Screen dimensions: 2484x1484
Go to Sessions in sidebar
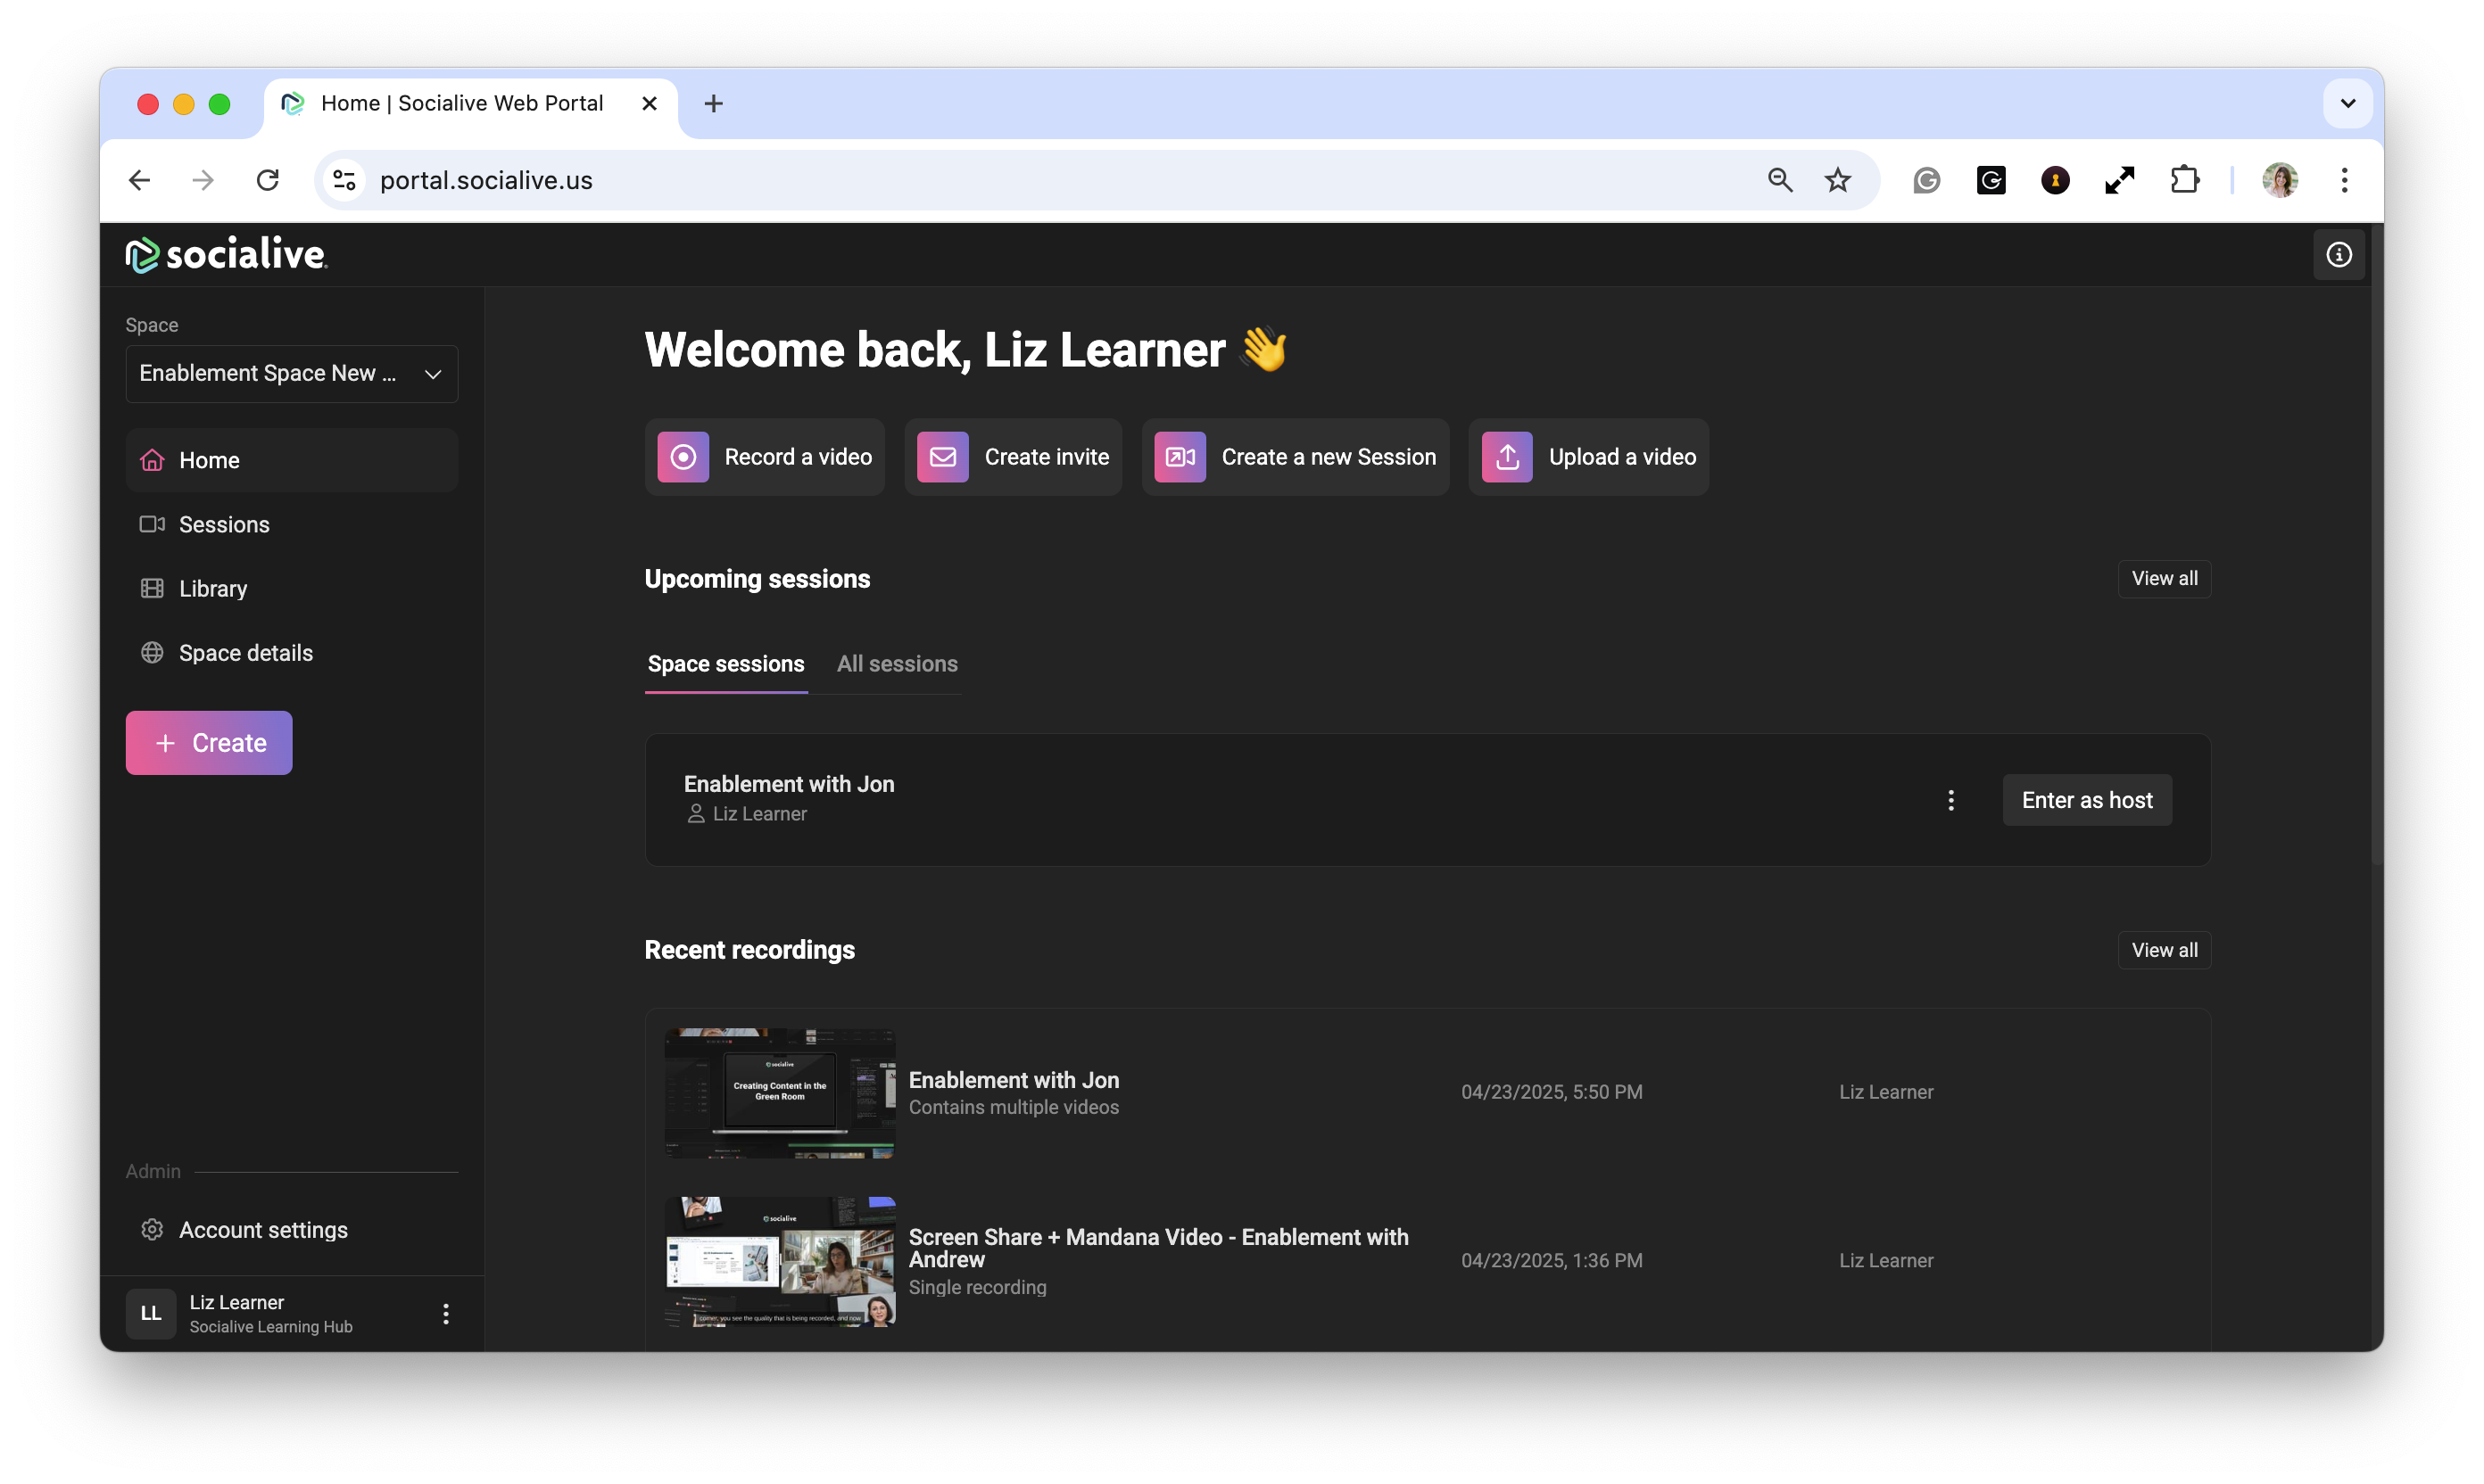coord(224,525)
